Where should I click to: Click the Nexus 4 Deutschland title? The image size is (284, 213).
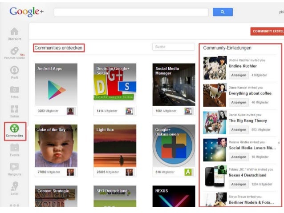click(247, 175)
